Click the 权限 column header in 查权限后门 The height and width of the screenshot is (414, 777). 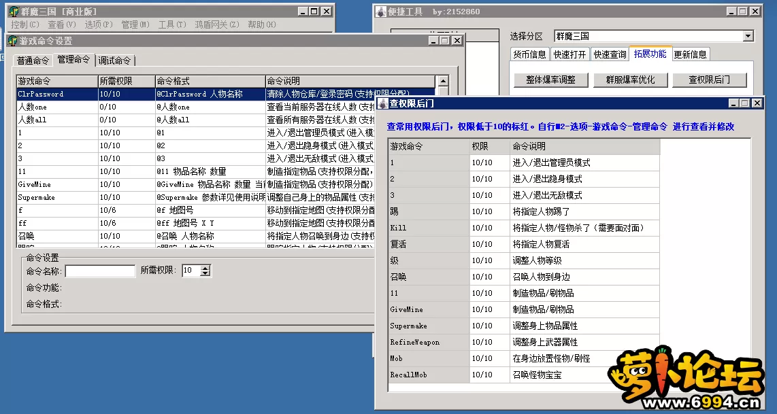pyautogui.click(x=490, y=146)
